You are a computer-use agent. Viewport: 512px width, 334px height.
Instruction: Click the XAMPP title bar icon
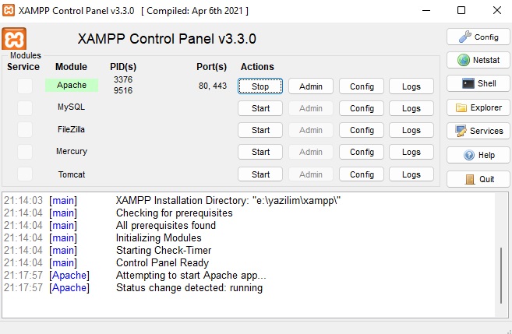pos(9,10)
